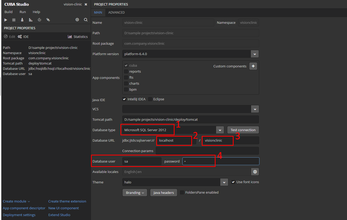Viewport: 347px width, 220px height.
Task: Open the New UI component link
Action: pos(63,208)
